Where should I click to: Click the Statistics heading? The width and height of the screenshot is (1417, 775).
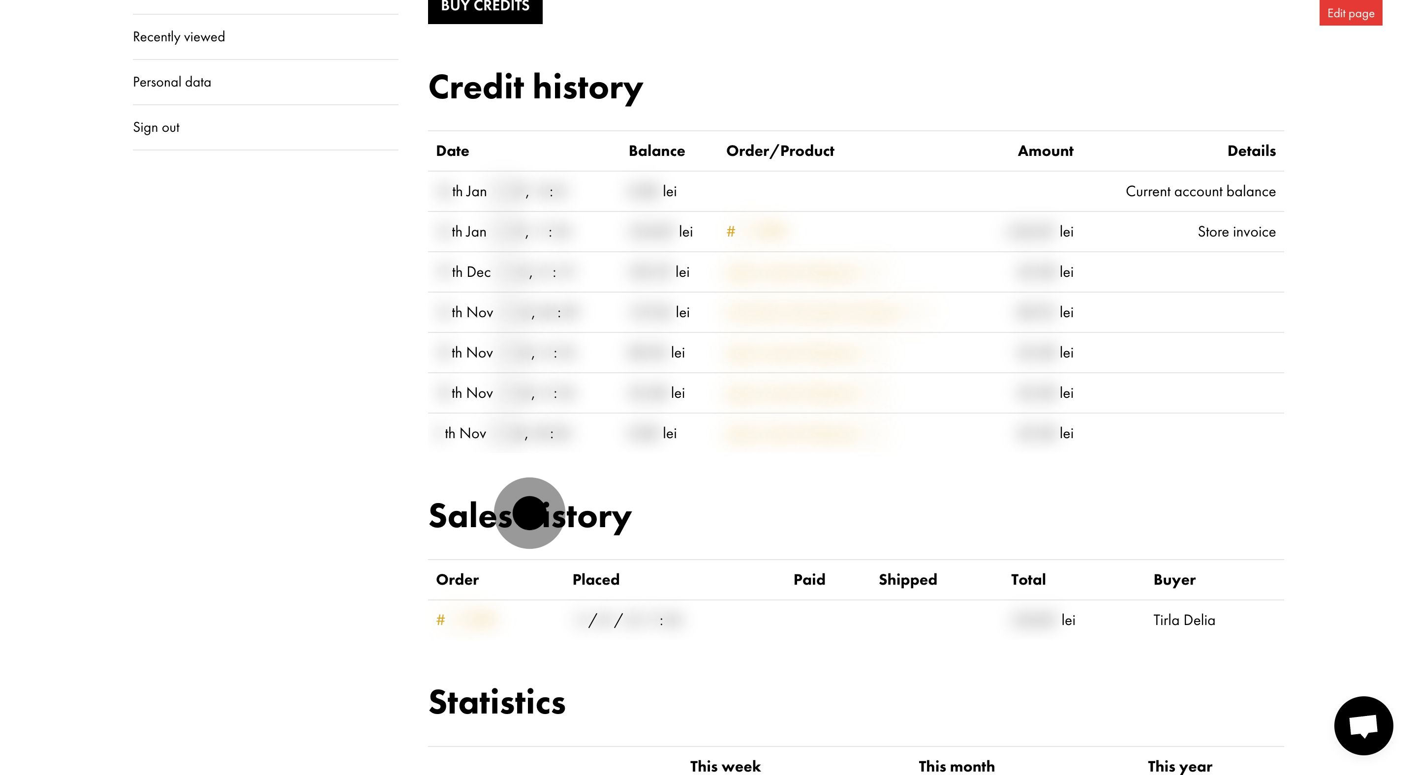pos(496,702)
